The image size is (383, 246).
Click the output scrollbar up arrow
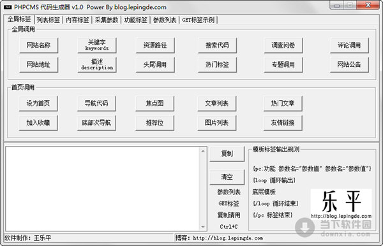[203, 151]
